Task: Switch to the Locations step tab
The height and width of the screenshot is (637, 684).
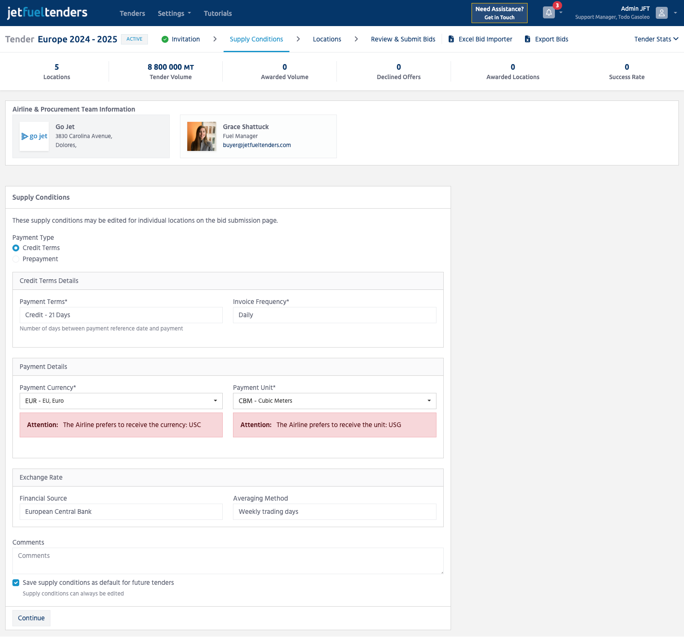Action: (327, 39)
